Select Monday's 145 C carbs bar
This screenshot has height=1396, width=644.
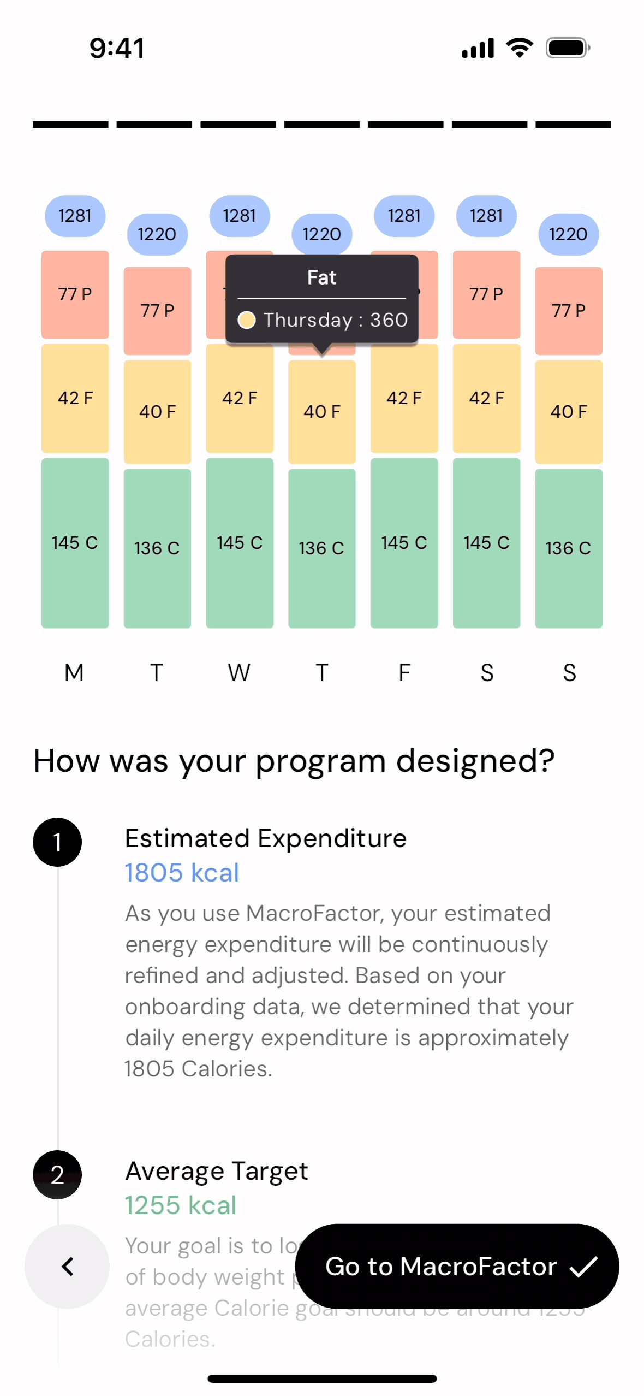click(75, 543)
